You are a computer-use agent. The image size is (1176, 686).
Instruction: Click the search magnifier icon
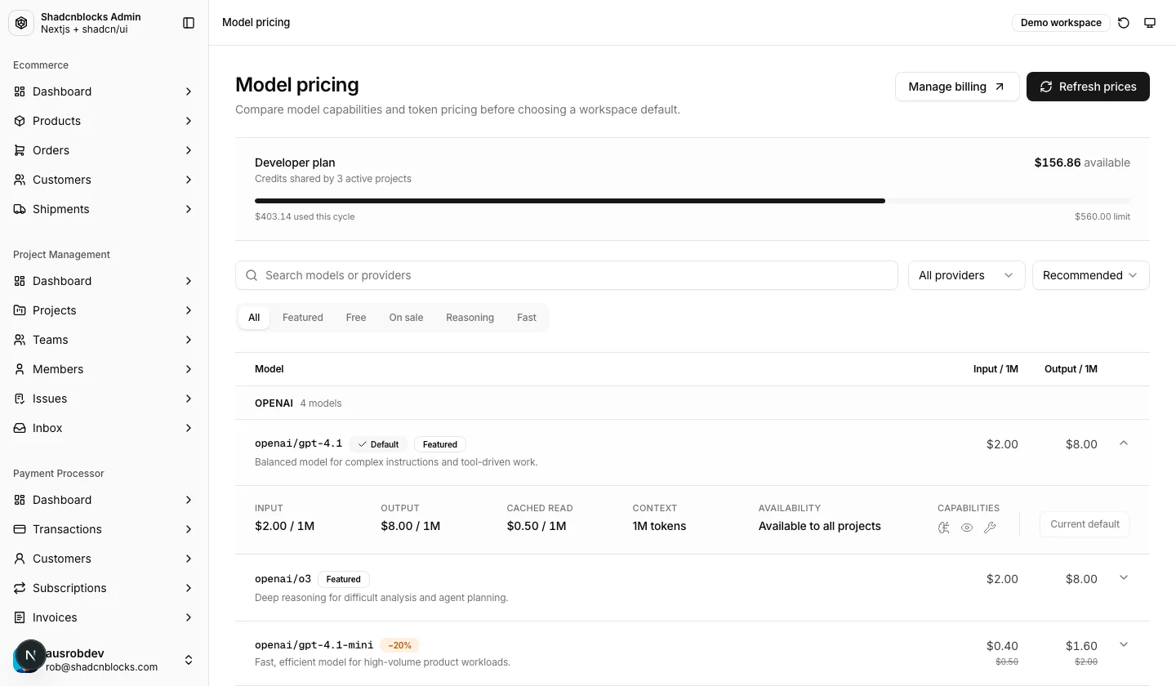tap(252, 275)
